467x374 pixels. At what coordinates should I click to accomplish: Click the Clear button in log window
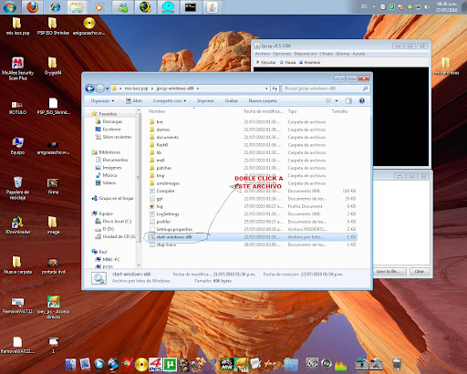(420, 271)
